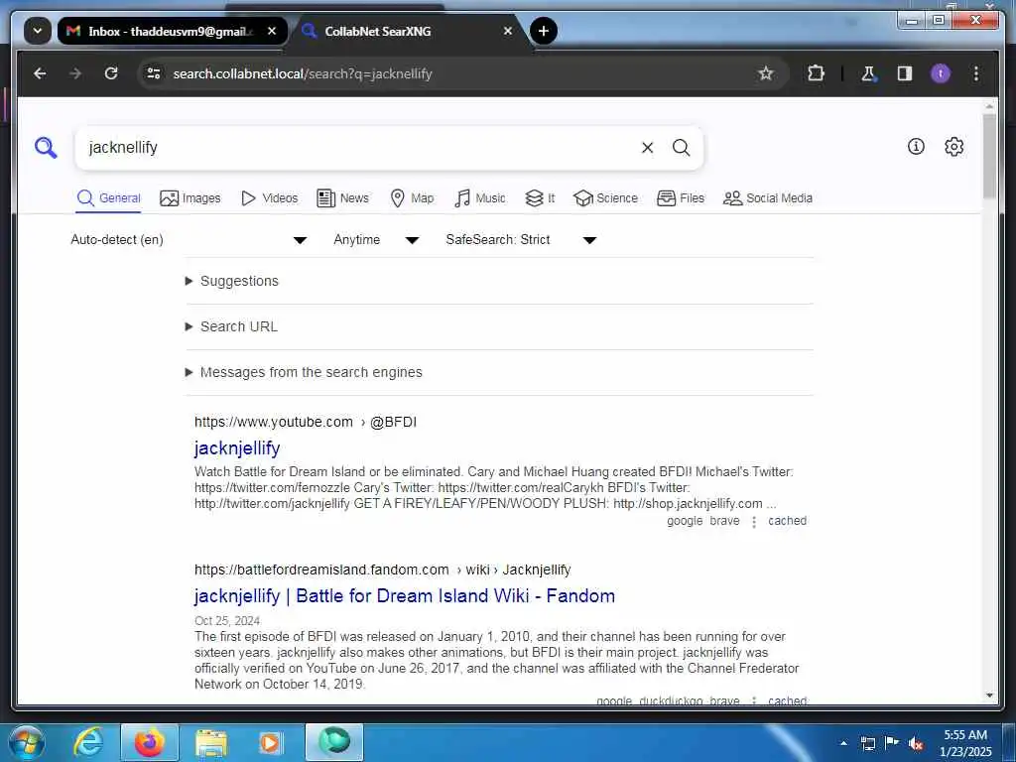Submit search with the magnifier button

[681, 148]
